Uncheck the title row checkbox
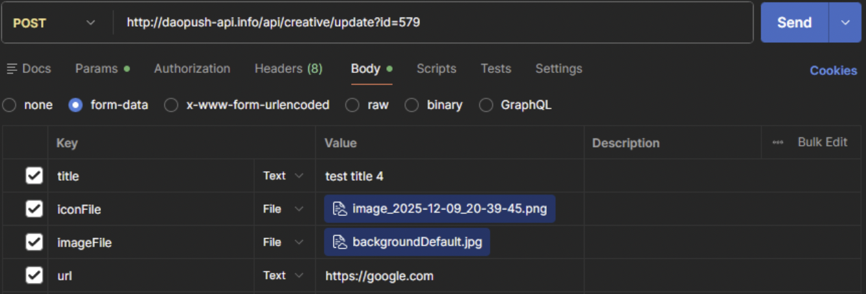Image resolution: width=866 pixels, height=294 pixels. (x=34, y=176)
